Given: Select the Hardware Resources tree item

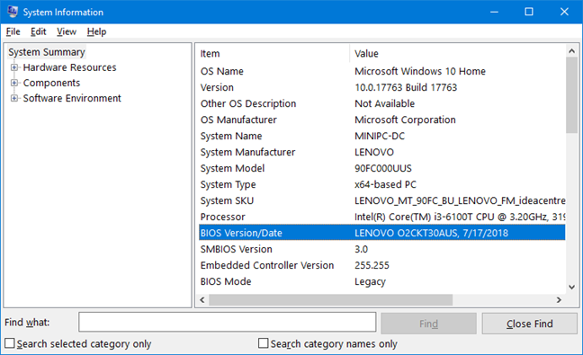Looking at the screenshot, I should coord(69,67).
